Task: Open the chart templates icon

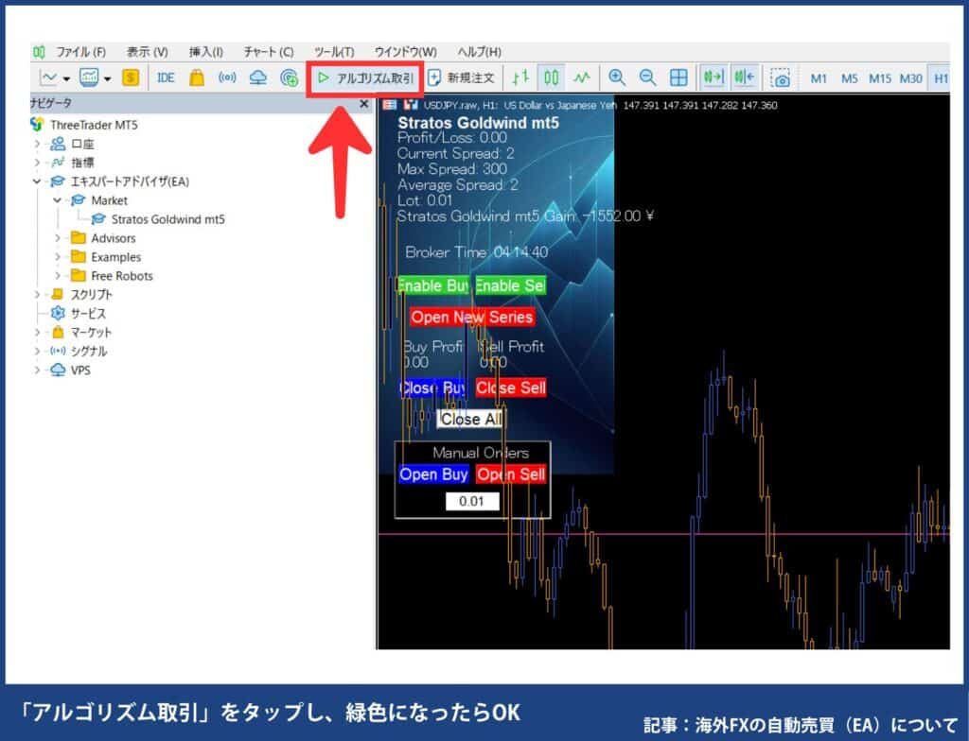Action: pos(89,78)
